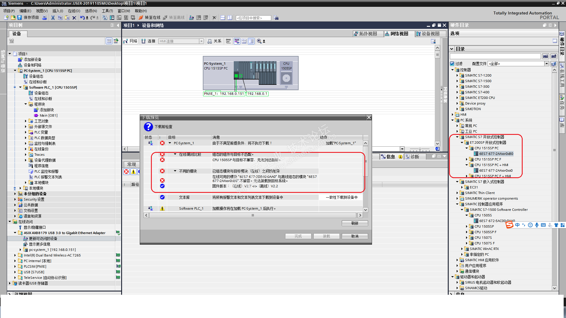
Task: Toggle the firmware version check mark row
Action: click(162, 186)
